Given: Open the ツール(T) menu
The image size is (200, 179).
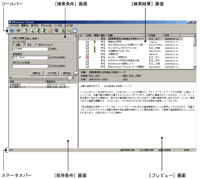Looking at the screenshot, I should [x=58, y=26].
